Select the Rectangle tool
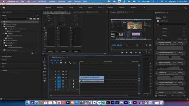This screenshot has height=106, width=189. [45, 75]
